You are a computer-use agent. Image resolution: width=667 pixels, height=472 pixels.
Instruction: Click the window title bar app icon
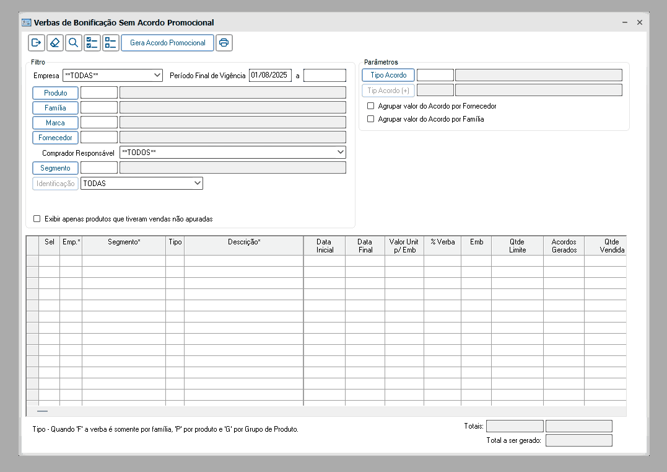pyautogui.click(x=27, y=22)
